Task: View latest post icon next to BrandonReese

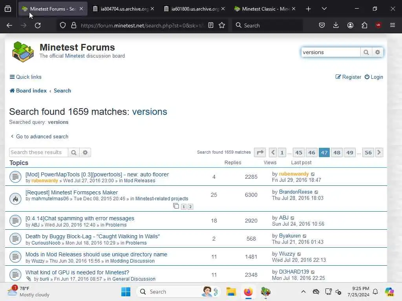Action: (x=316, y=192)
